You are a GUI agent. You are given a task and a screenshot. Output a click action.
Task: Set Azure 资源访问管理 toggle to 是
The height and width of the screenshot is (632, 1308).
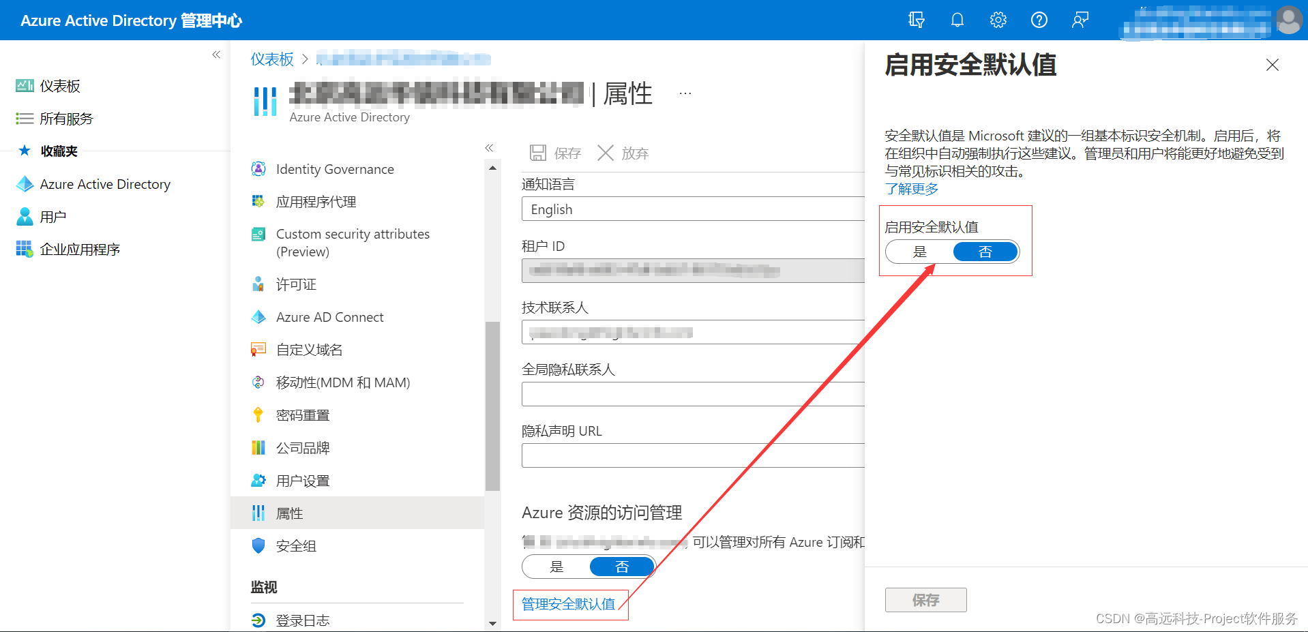coord(556,567)
